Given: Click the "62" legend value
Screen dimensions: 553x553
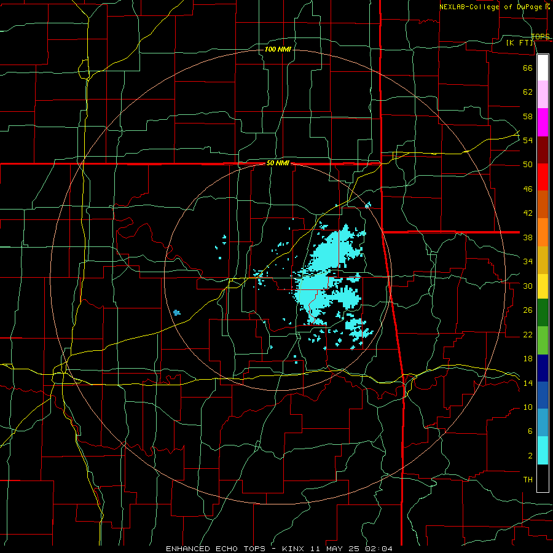Looking at the screenshot, I should coord(528,92).
